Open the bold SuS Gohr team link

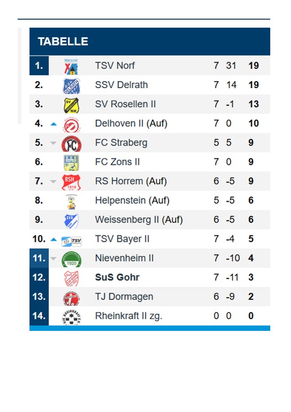[117, 277]
